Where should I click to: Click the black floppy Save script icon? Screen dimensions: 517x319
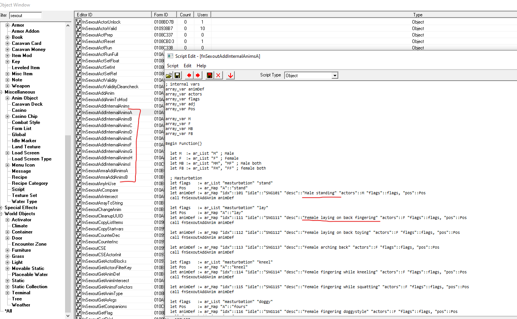pos(177,75)
